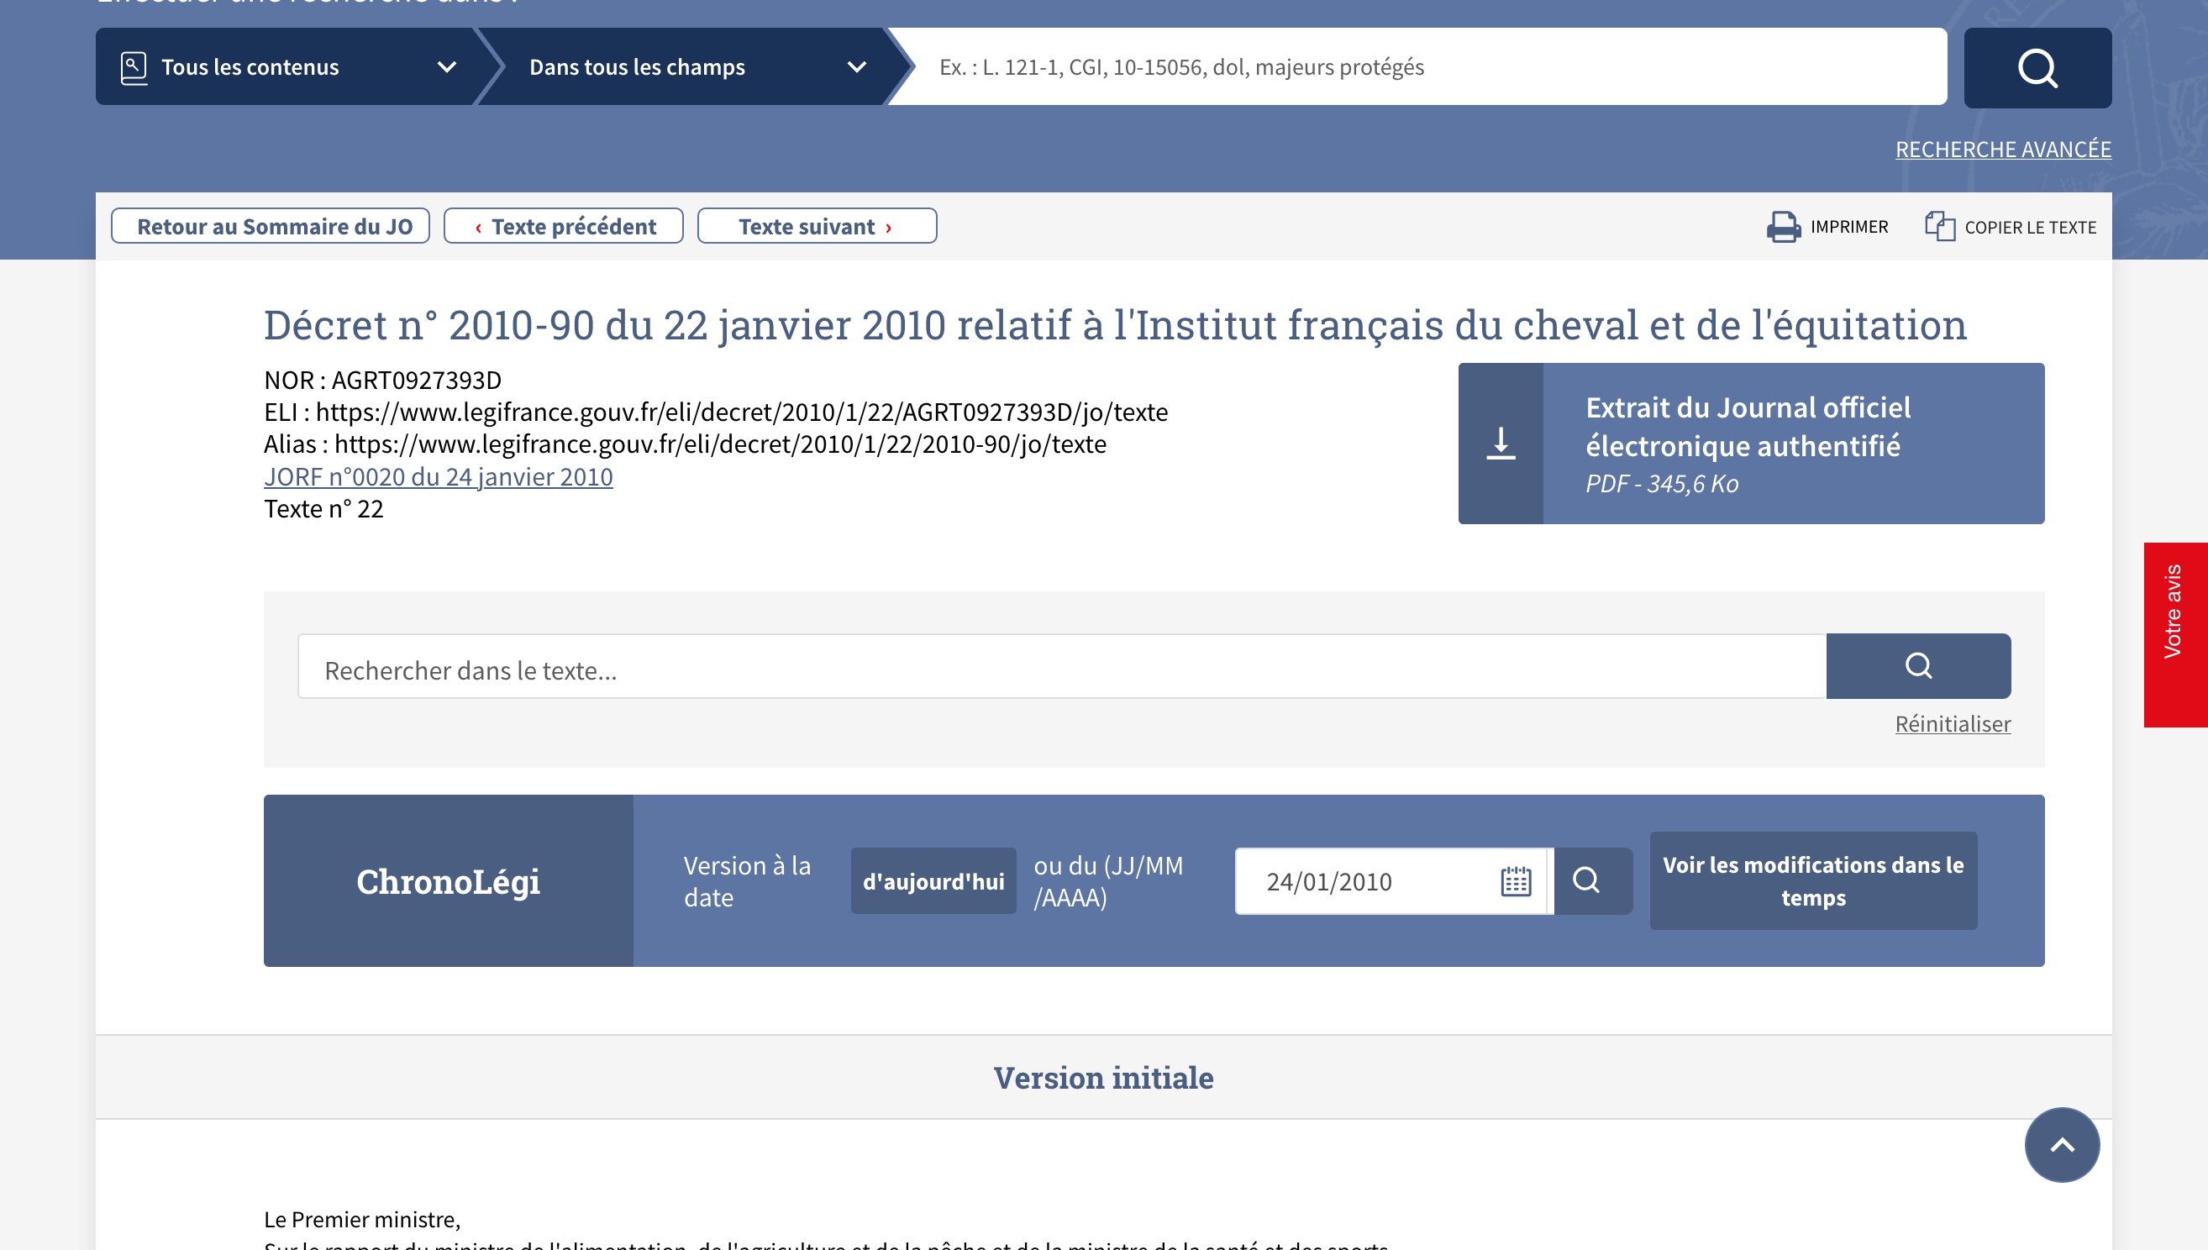
Task: Go back via 'Retour au Sommaire du JO'
Action: pyautogui.click(x=271, y=226)
